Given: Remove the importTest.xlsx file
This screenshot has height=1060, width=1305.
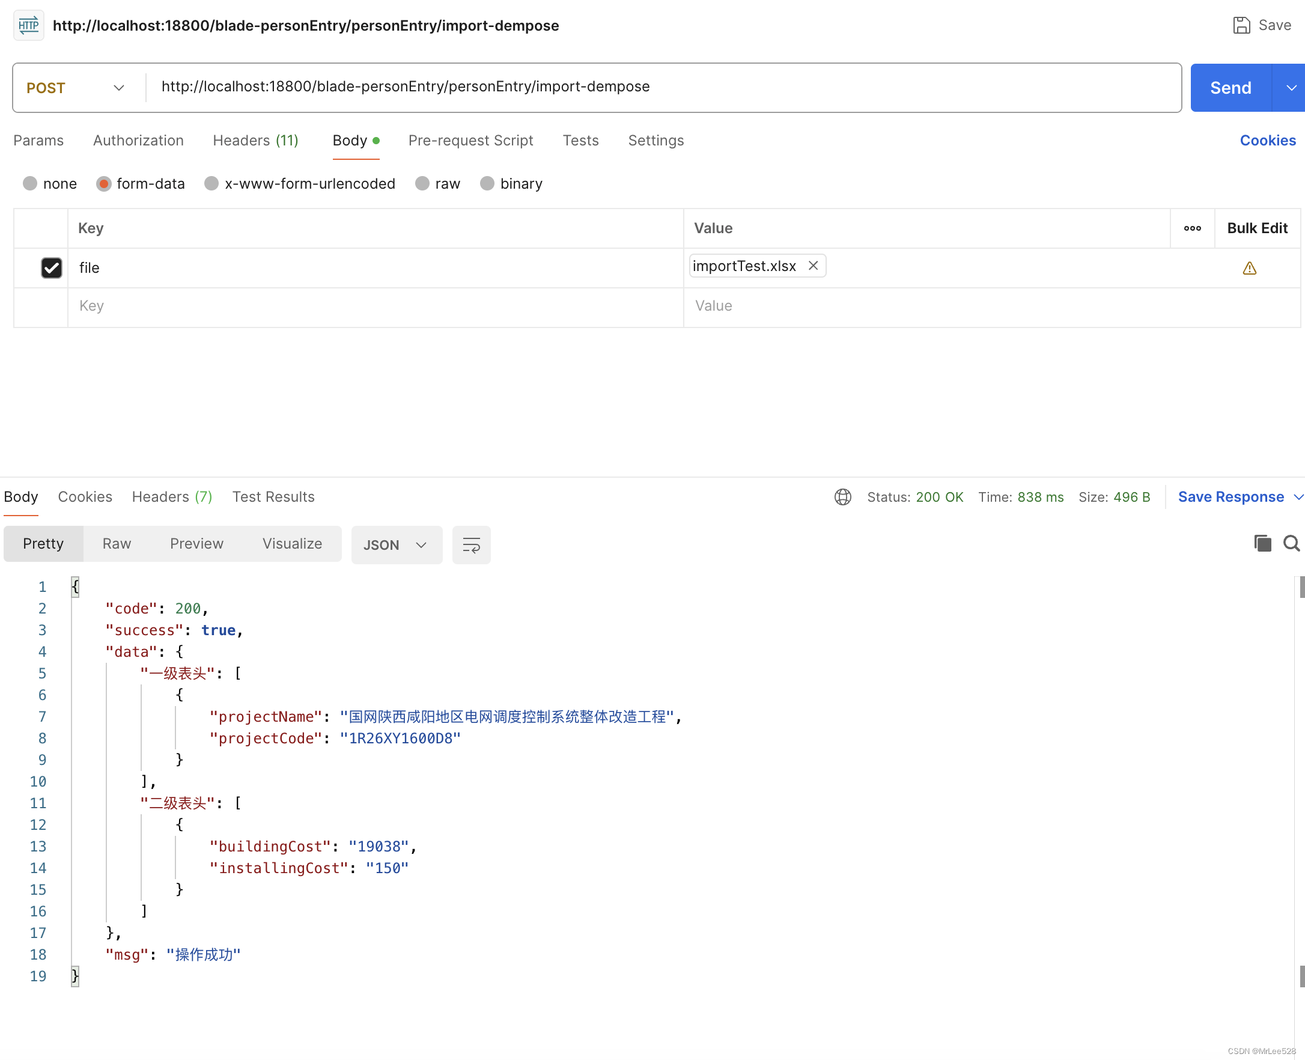Looking at the screenshot, I should [x=813, y=266].
